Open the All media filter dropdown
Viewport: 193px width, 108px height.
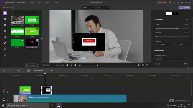tap(24, 13)
